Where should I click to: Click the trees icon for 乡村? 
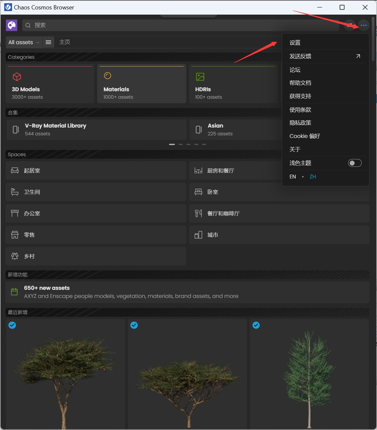15,256
